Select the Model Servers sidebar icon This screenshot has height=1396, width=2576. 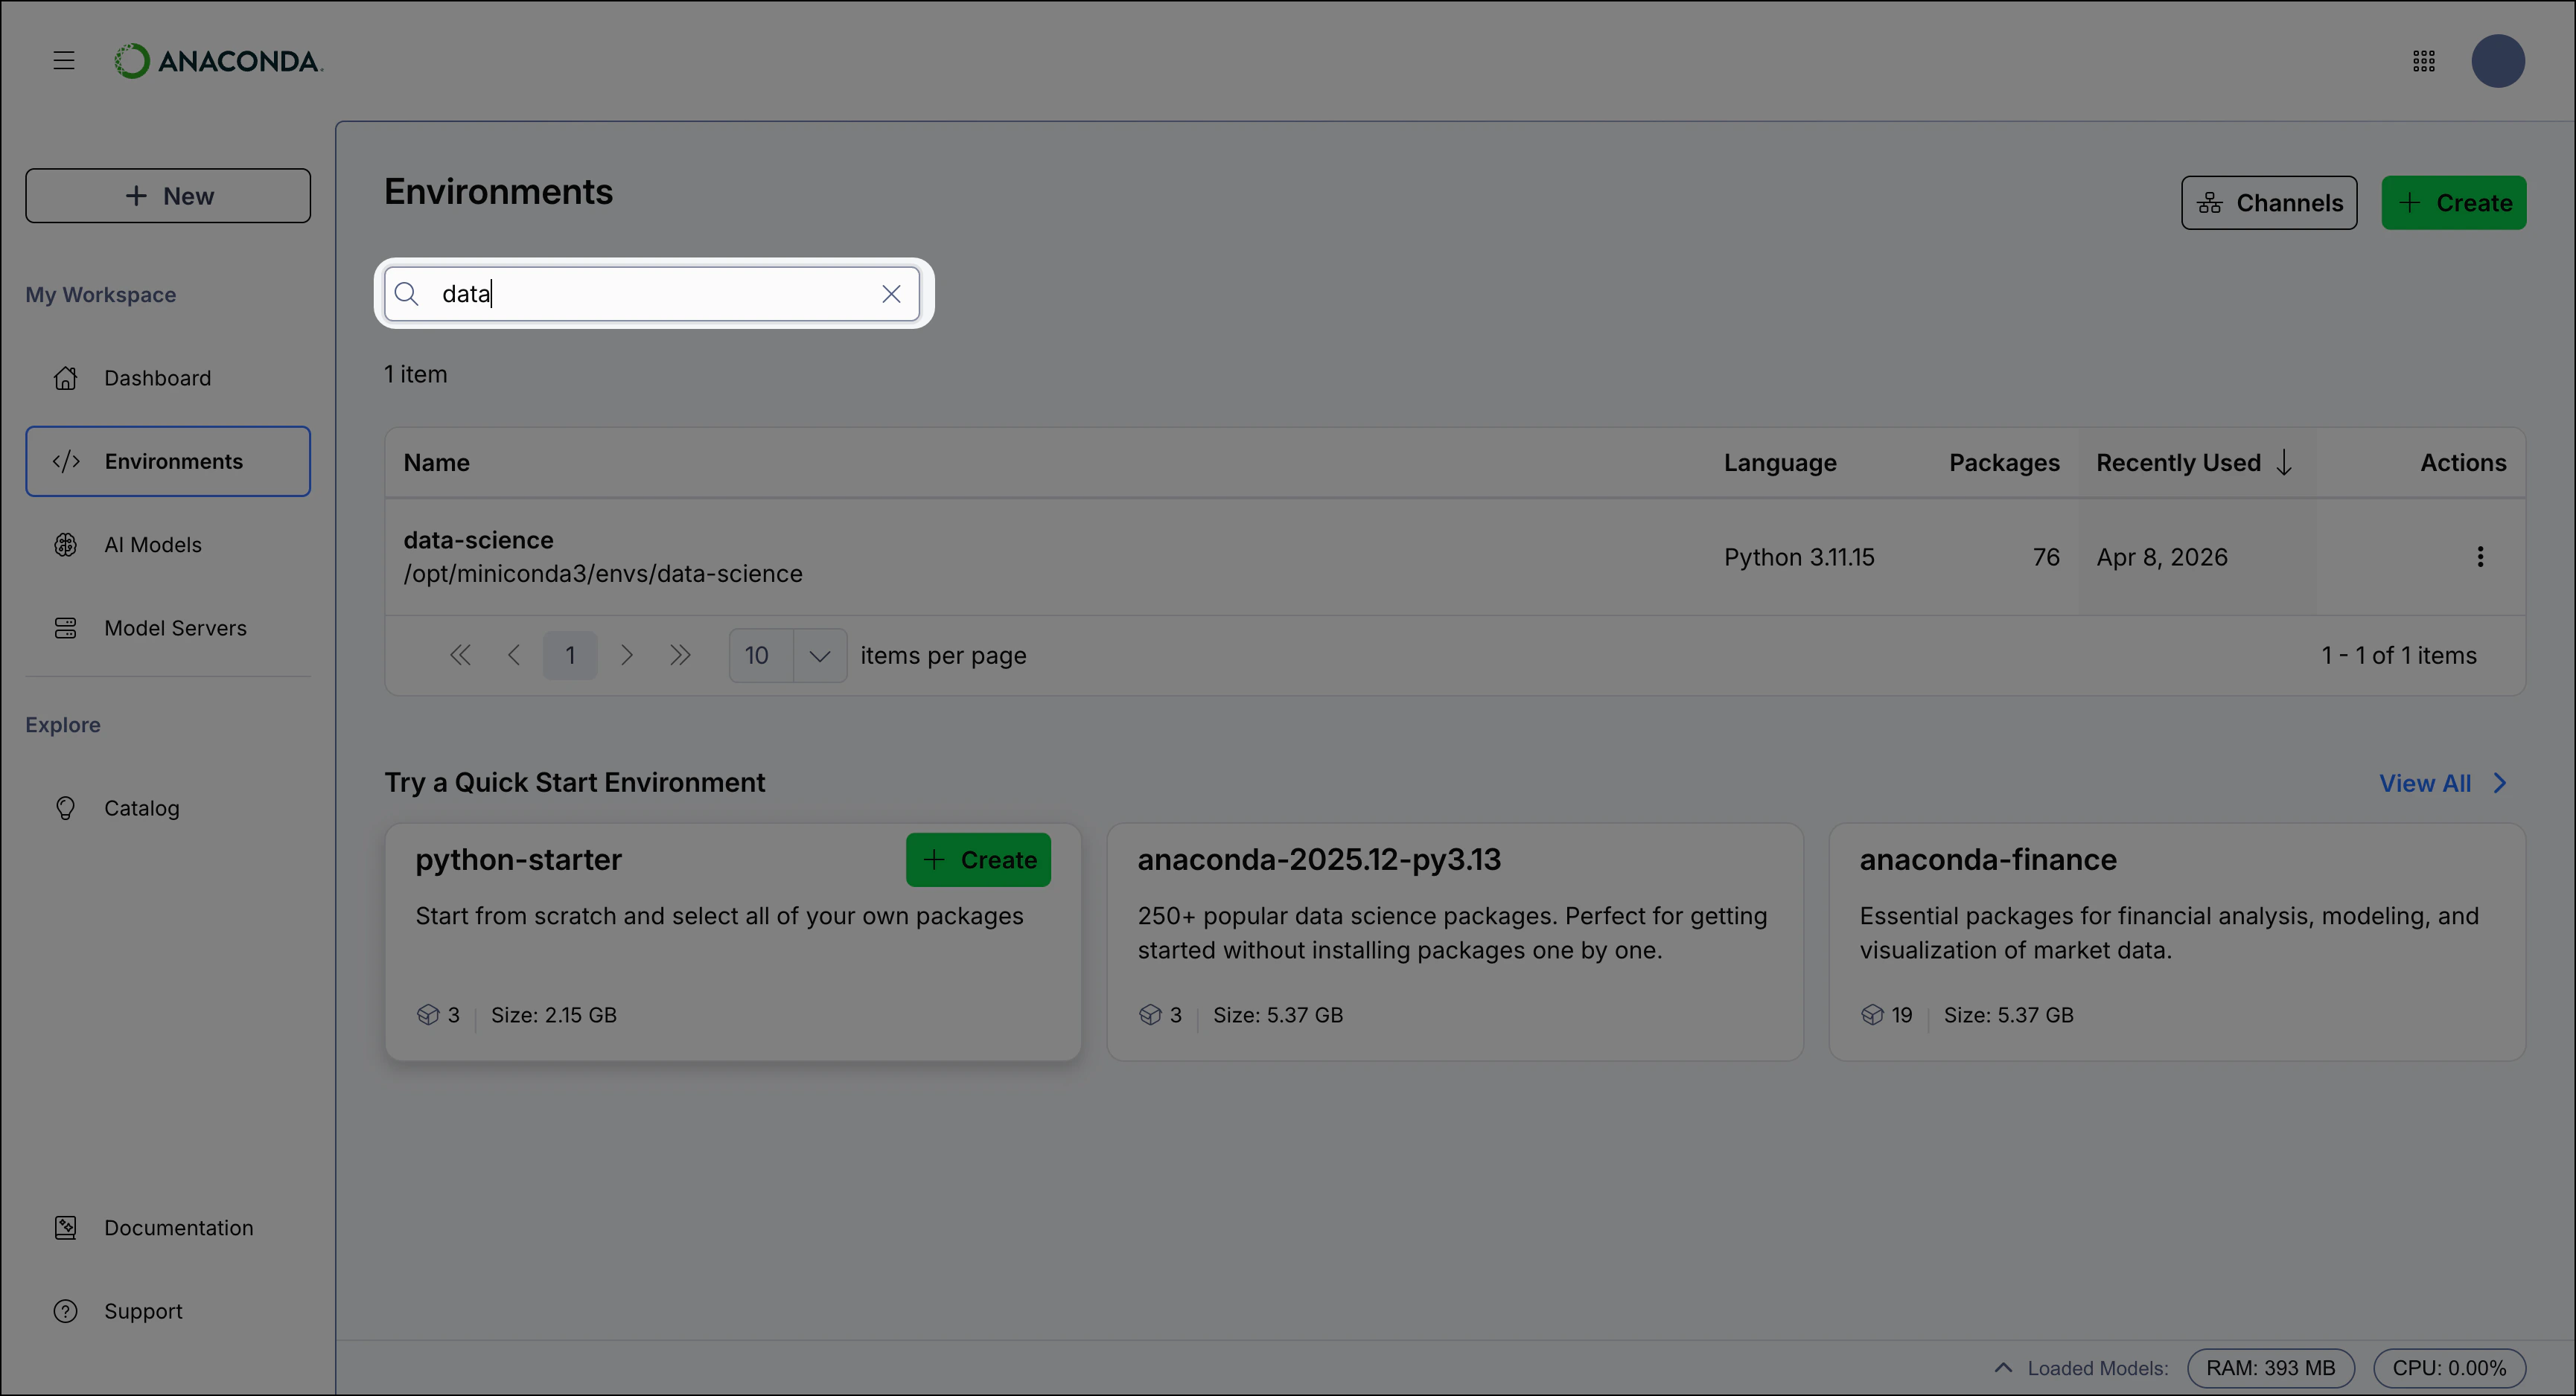65,627
